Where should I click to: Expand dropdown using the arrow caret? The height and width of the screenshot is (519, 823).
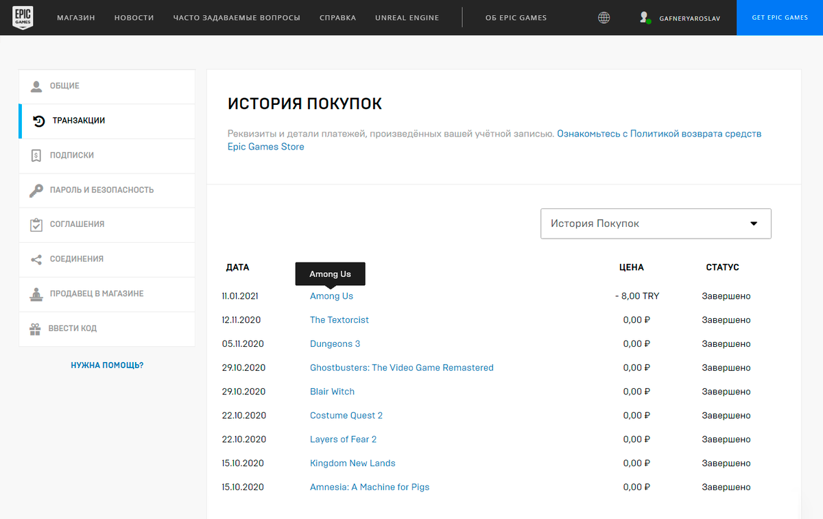754,224
